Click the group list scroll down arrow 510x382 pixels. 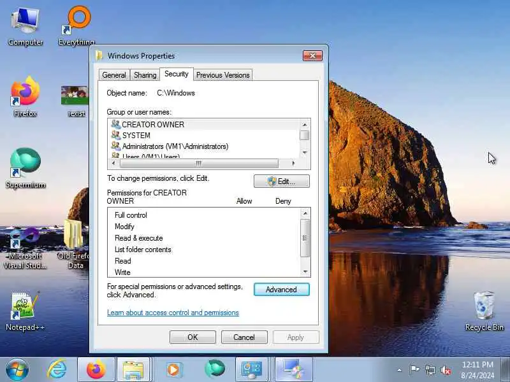tap(305, 153)
